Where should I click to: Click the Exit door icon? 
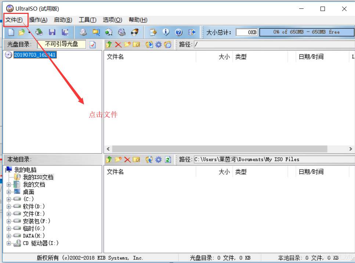pos(192,32)
